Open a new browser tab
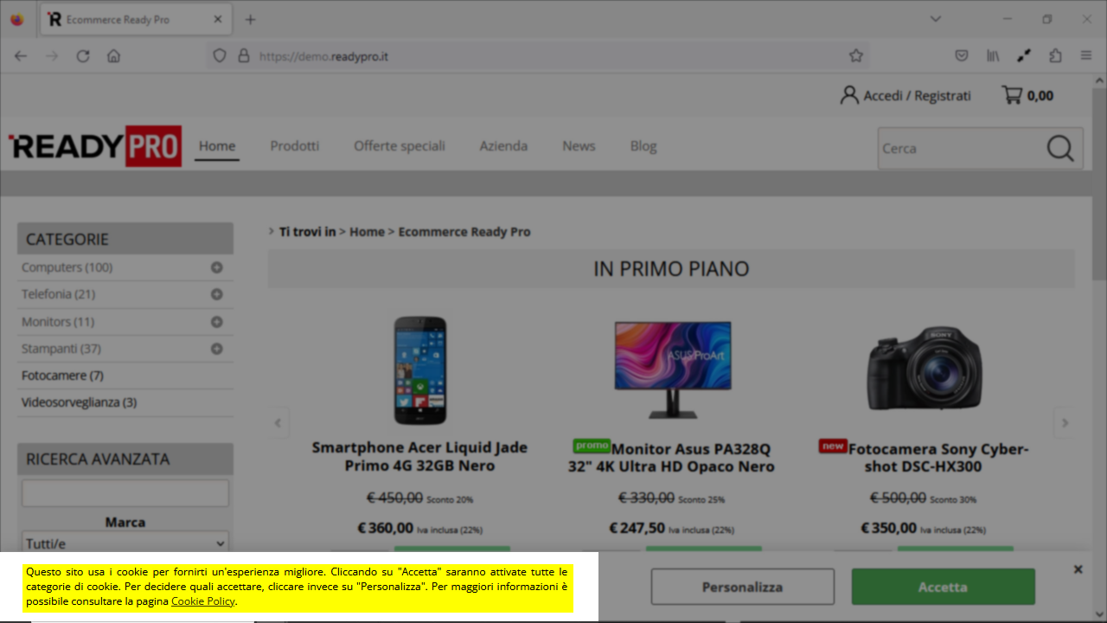 [250, 19]
